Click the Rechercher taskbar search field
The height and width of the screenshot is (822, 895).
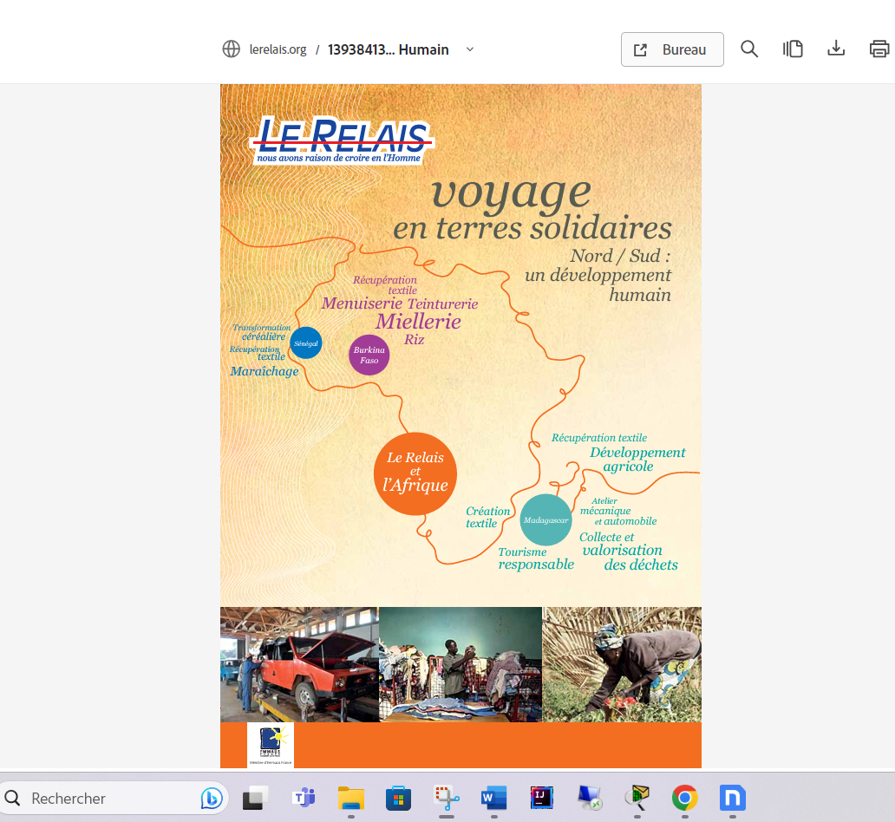pyautogui.click(x=114, y=798)
